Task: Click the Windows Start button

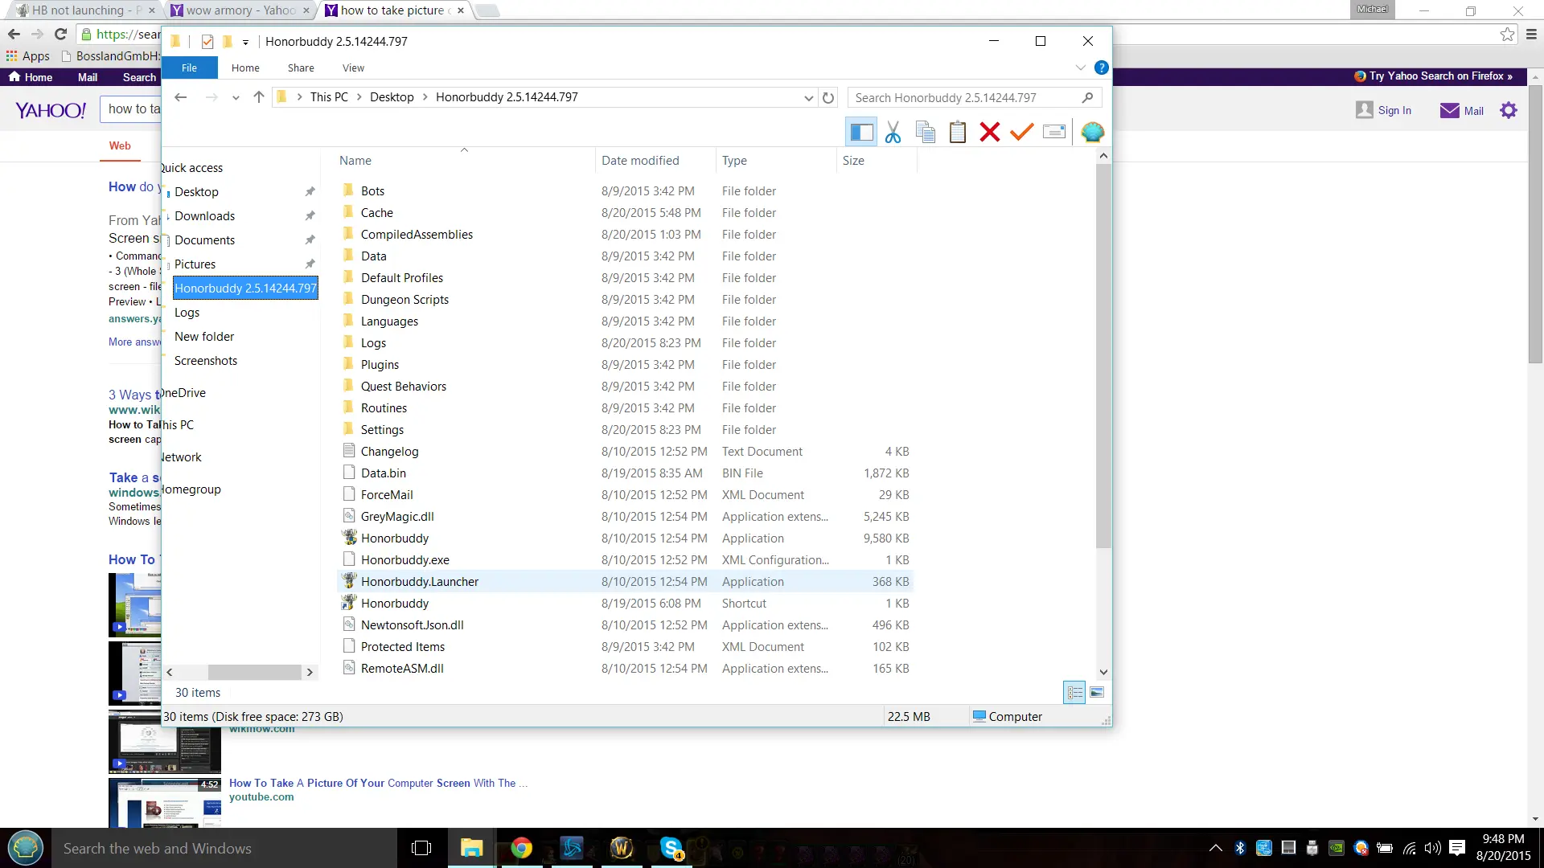Action: coord(26,848)
